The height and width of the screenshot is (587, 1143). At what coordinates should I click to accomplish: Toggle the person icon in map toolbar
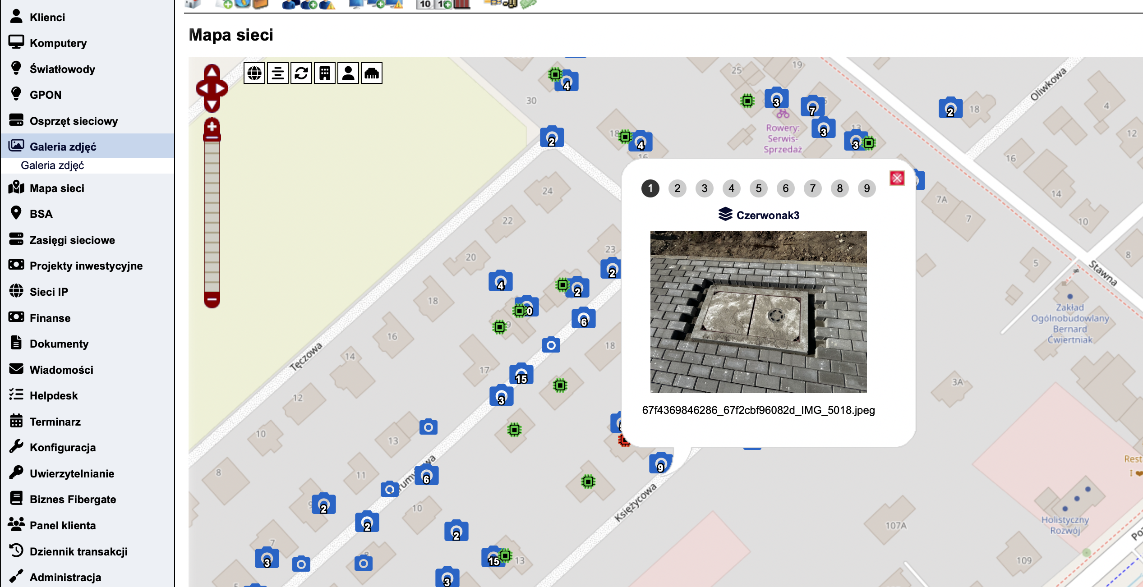tap(348, 73)
